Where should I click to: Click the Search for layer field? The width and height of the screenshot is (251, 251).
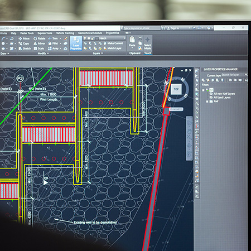pyautogui.click(x=233, y=75)
